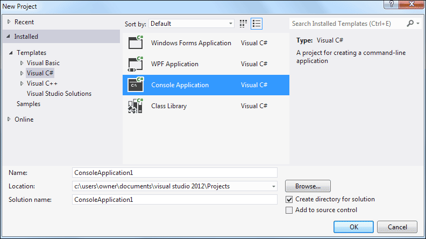426x239 pixels.
Task: Click the Recent category label
Action: pyautogui.click(x=24, y=22)
